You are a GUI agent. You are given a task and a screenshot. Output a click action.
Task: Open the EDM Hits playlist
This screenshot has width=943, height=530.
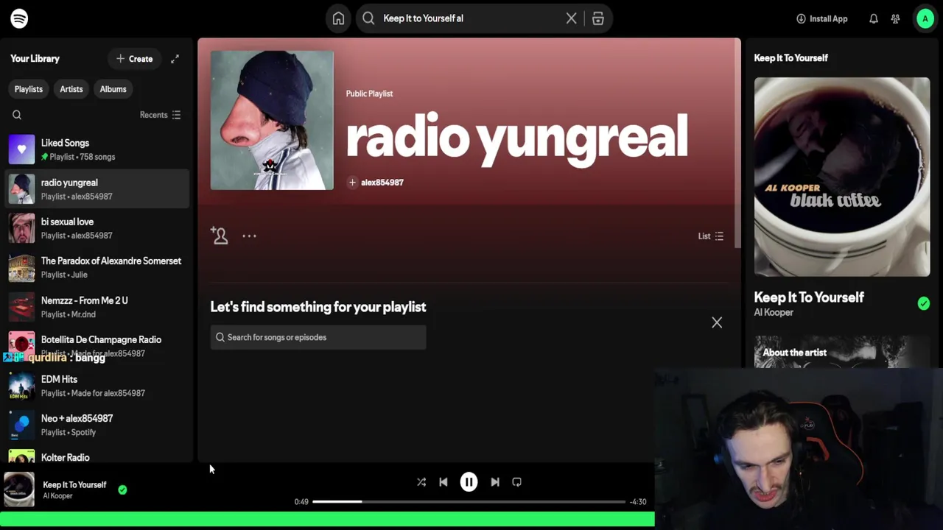coord(97,386)
